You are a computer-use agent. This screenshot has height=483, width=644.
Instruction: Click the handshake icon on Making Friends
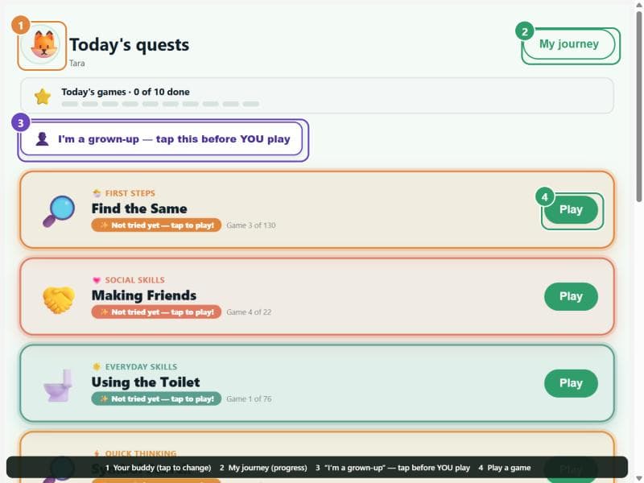pos(59,299)
